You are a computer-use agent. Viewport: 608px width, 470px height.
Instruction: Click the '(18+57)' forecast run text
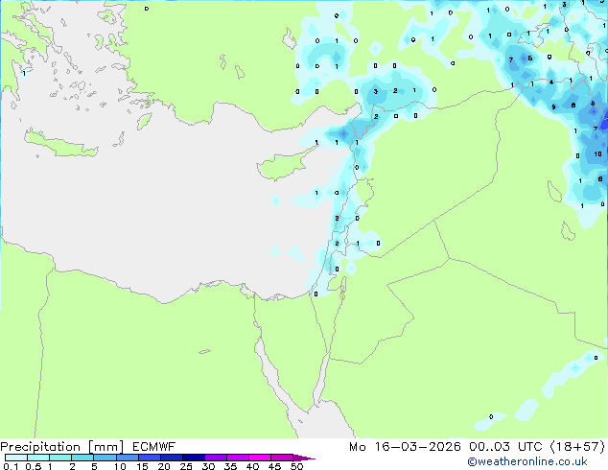577,447
